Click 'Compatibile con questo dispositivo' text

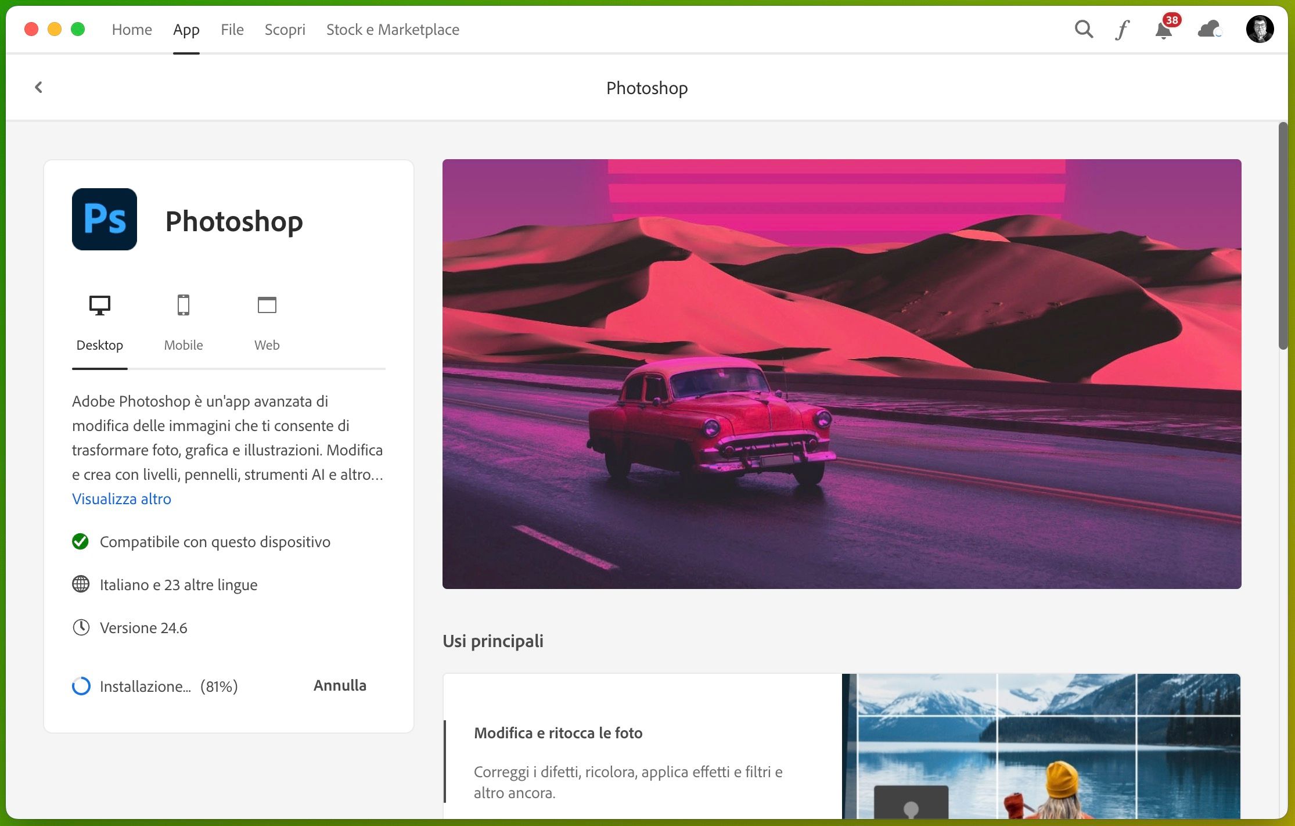point(215,542)
